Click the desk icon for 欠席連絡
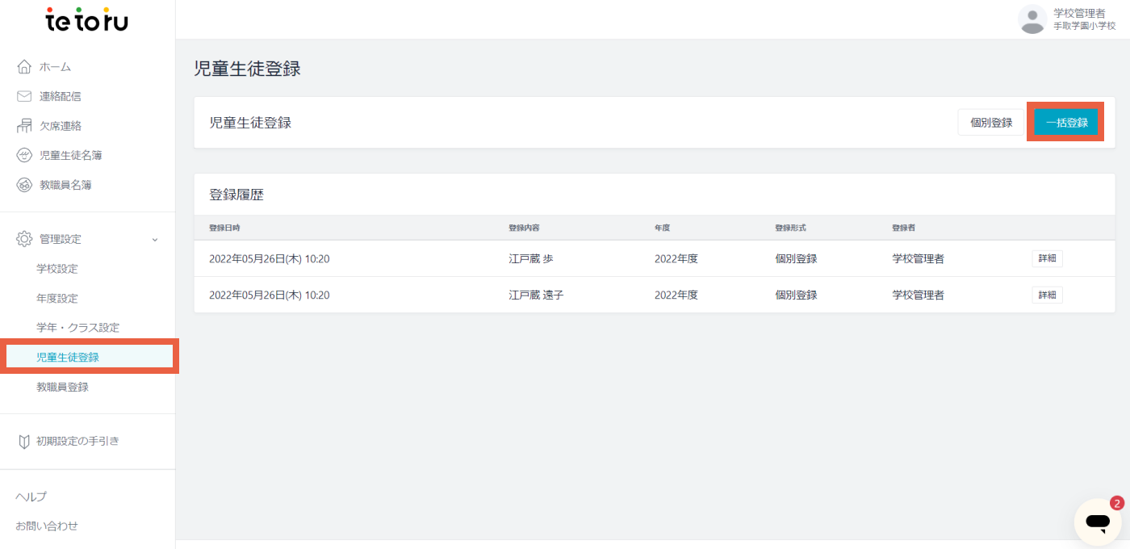The height and width of the screenshot is (549, 1130). coord(24,125)
